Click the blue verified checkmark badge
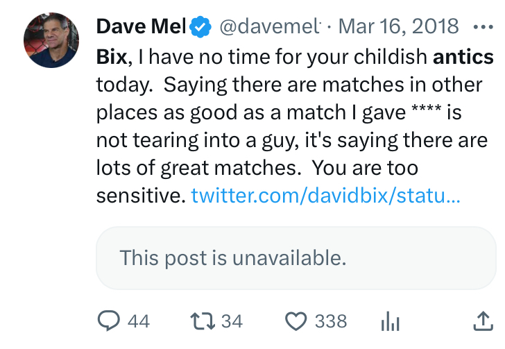The image size is (505, 349). (200, 27)
